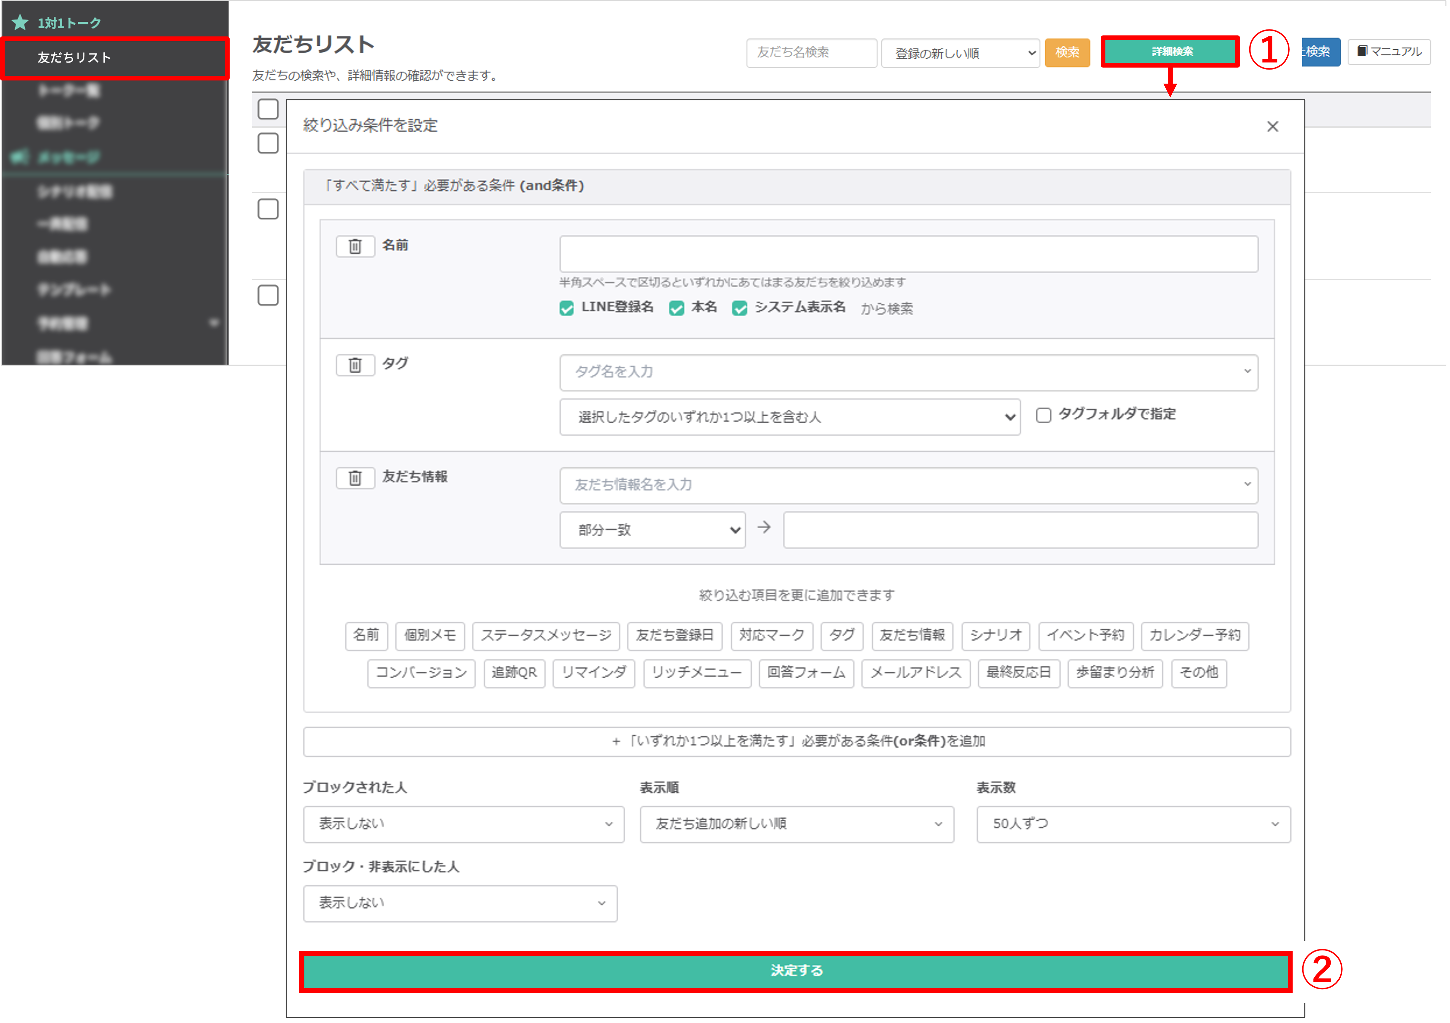This screenshot has height=1023, width=1450.
Task: Click the arrow icon beside 部分一致
Action: pyautogui.click(x=763, y=528)
